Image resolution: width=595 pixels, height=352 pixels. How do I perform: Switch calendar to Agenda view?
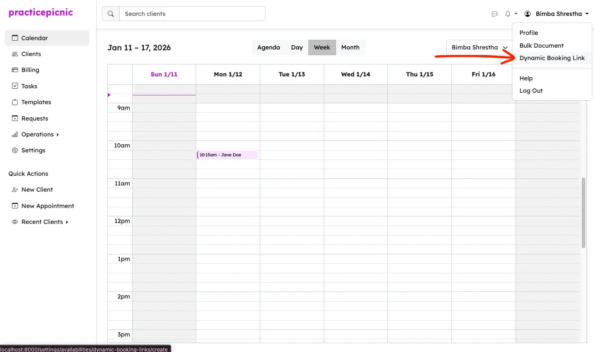pos(269,48)
